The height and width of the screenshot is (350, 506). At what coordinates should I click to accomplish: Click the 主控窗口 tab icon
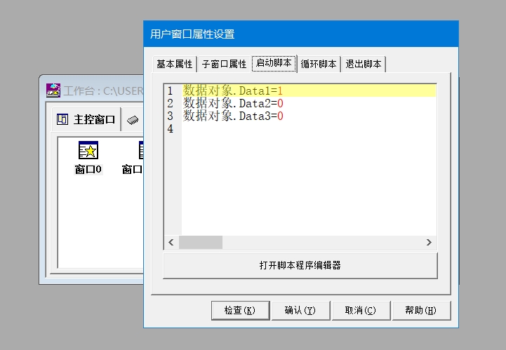click(62, 119)
